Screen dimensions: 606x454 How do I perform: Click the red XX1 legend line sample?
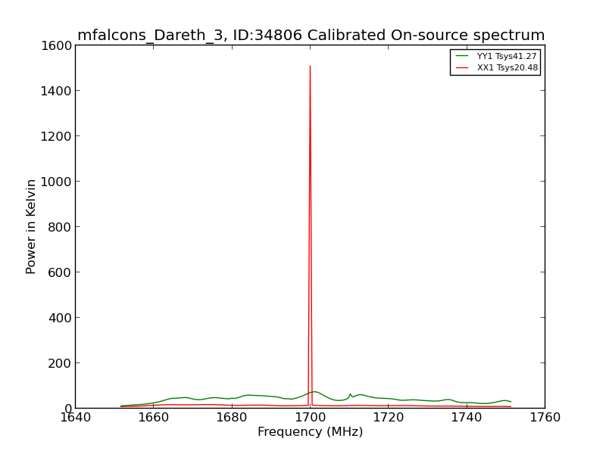pyautogui.click(x=462, y=67)
